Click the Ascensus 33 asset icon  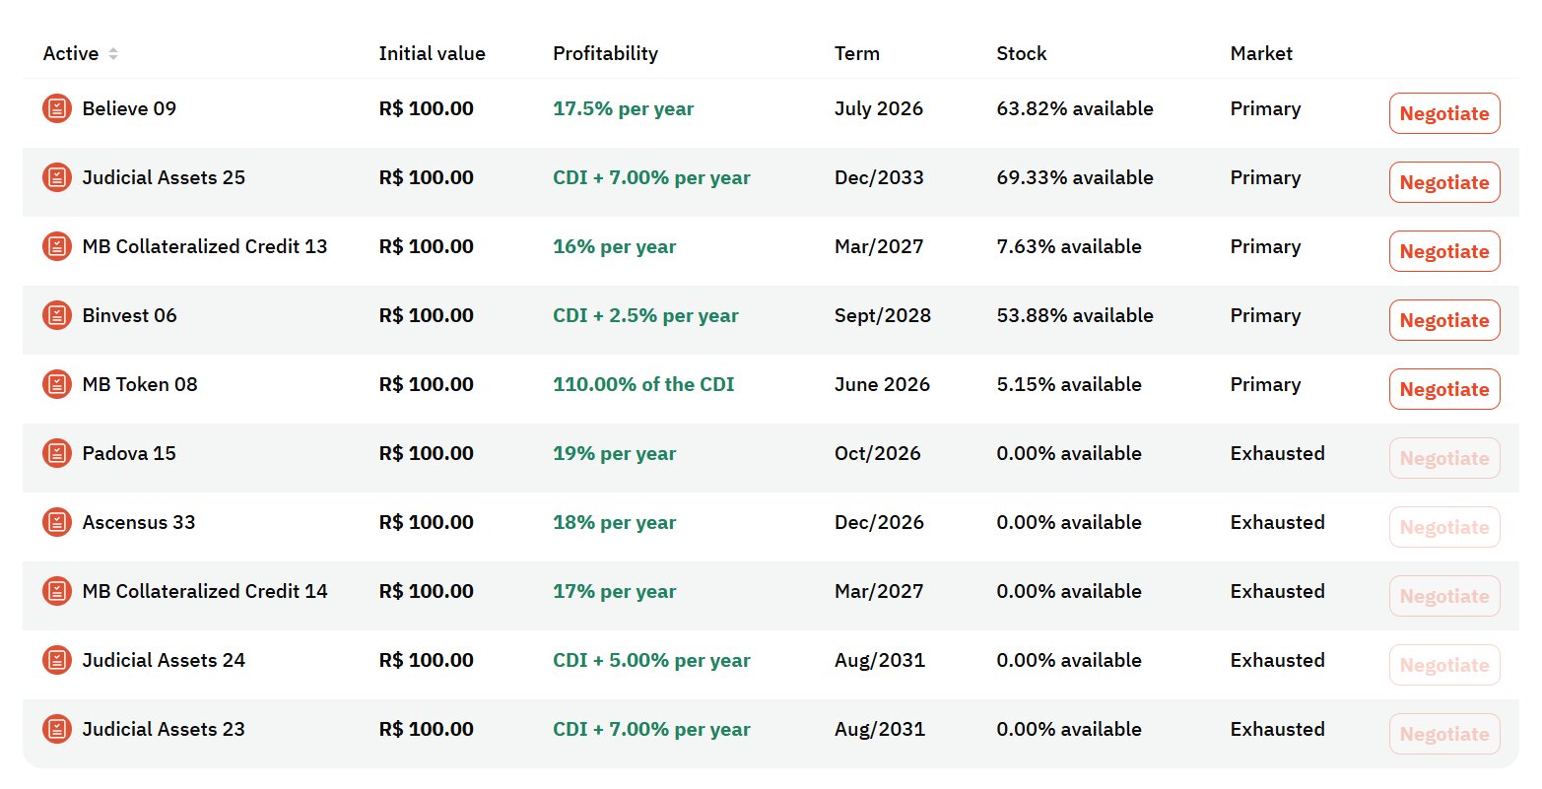(56, 522)
